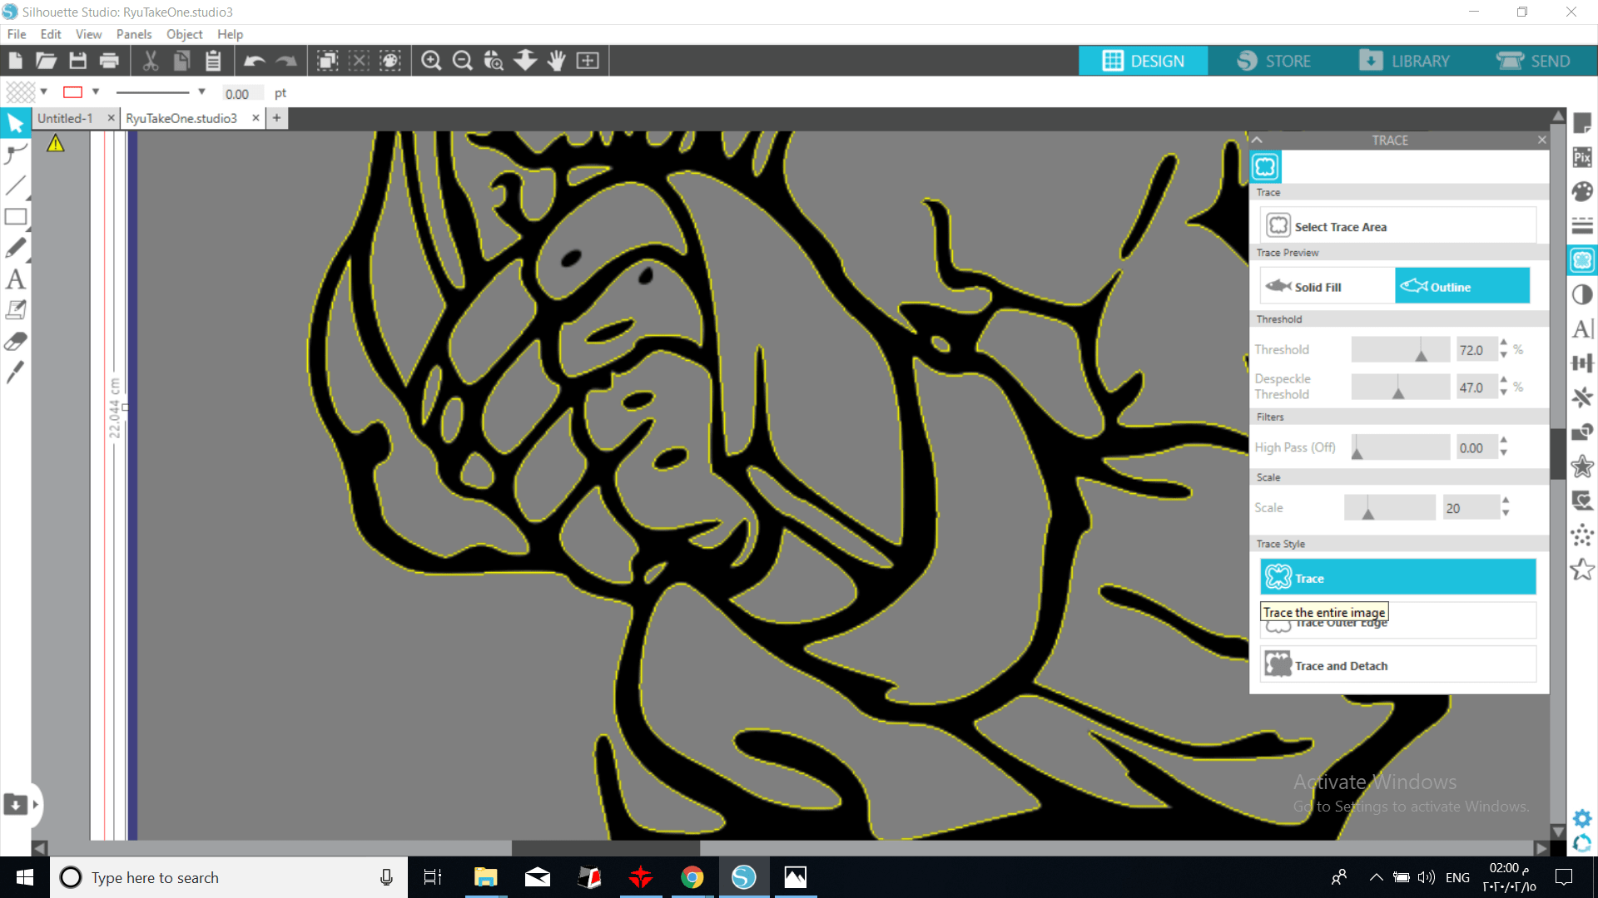The height and width of the screenshot is (898, 1598).
Task: Open the Object menu
Action: pyautogui.click(x=184, y=34)
